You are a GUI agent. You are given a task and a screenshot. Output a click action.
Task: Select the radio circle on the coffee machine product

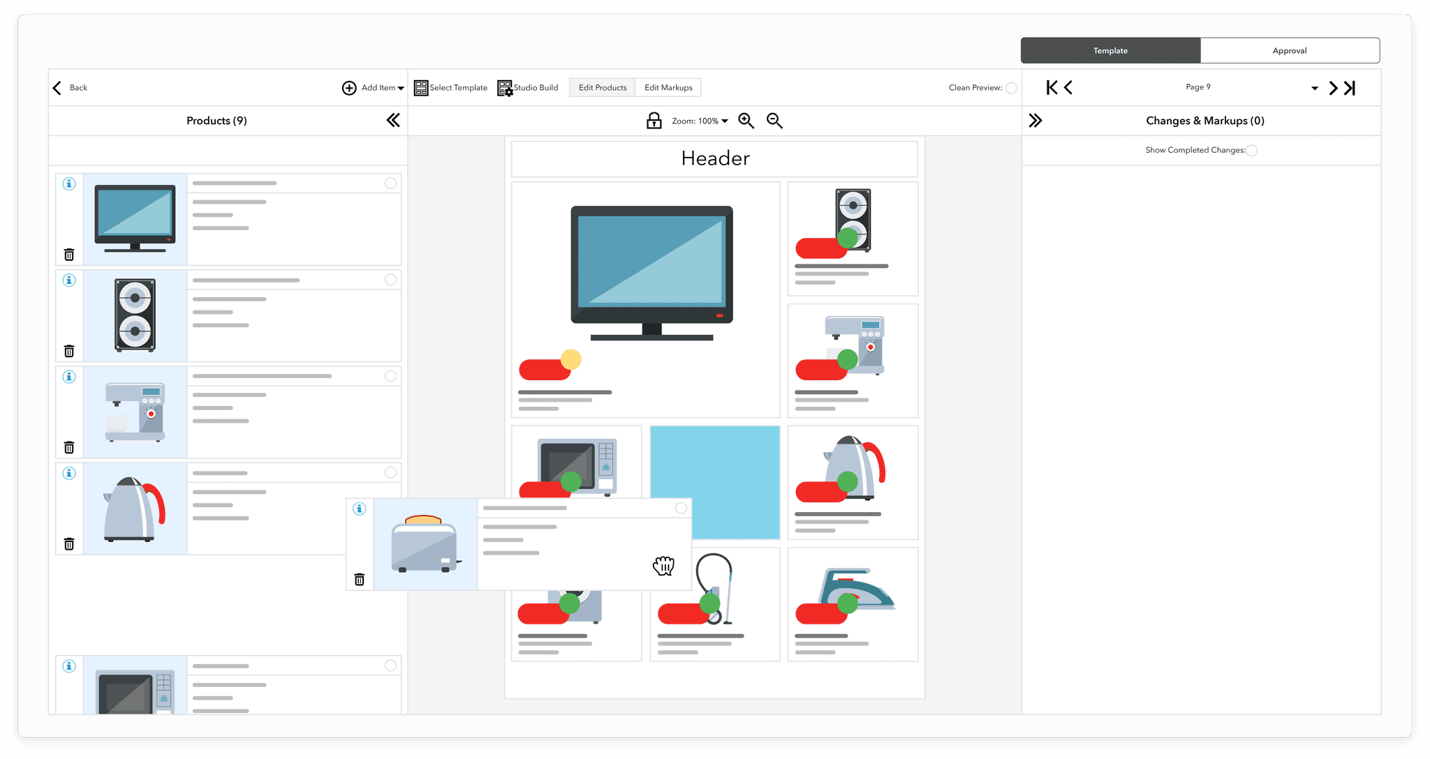point(390,376)
